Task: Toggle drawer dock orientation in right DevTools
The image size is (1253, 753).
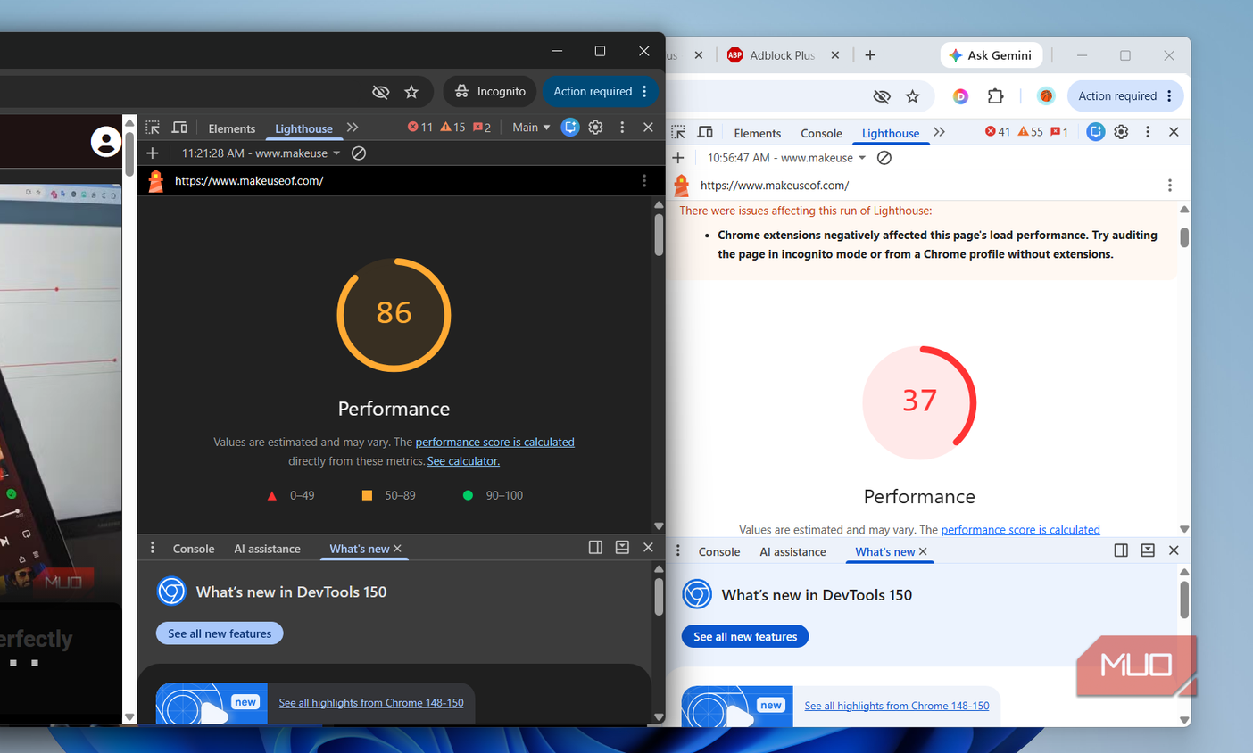Action: (x=1121, y=550)
